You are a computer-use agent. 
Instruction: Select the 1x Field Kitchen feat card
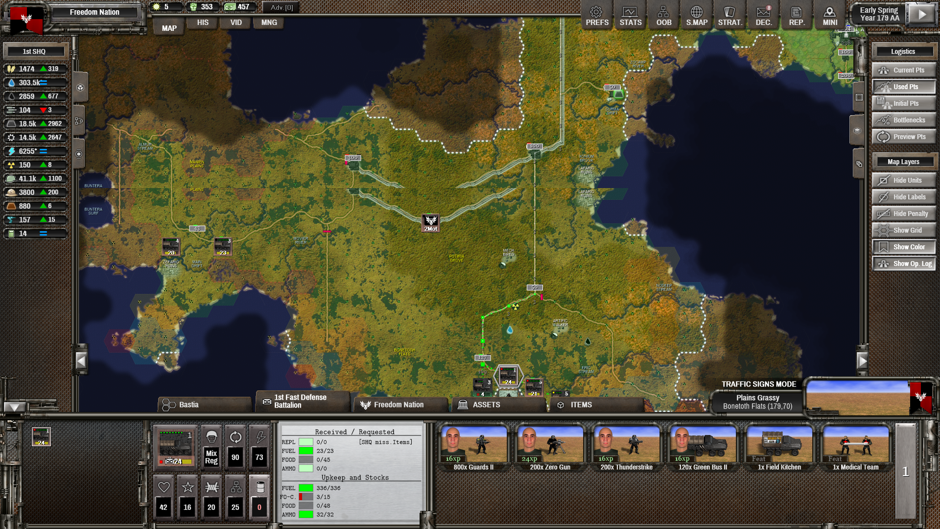pos(779,448)
